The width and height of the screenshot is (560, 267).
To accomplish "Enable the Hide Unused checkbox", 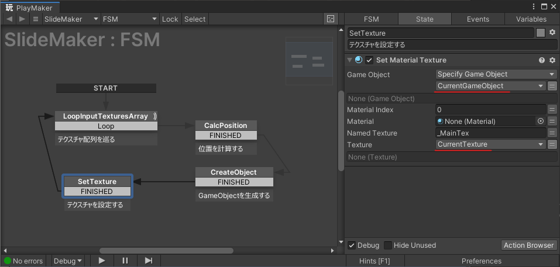I will click(x=387, y=245).
